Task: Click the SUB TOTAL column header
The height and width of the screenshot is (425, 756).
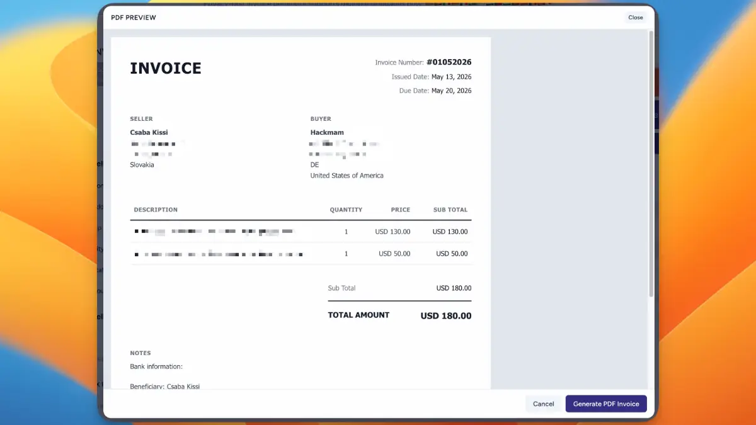Action: (450, 210)
